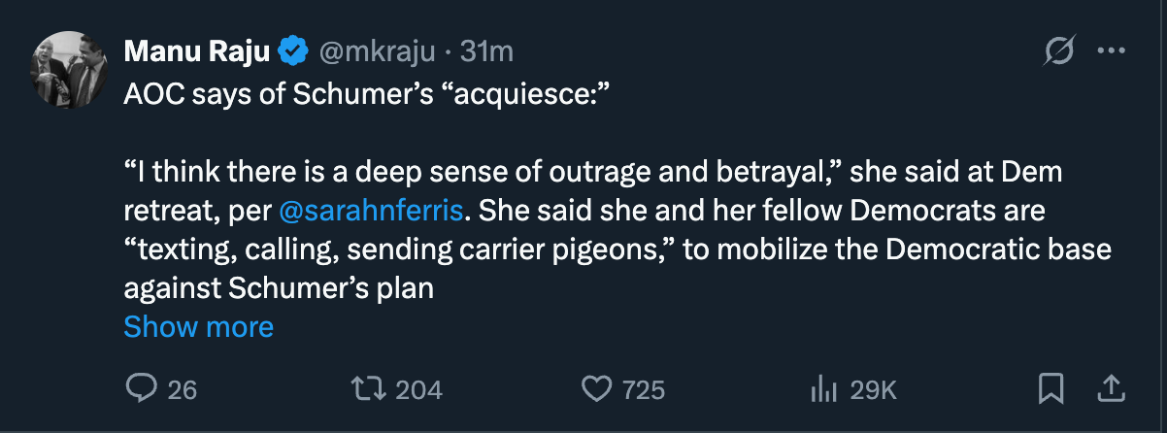Click the like count 725
The height and width of the screenshot is (433, 1167).
pyautogui.click(x=643, y=390)
